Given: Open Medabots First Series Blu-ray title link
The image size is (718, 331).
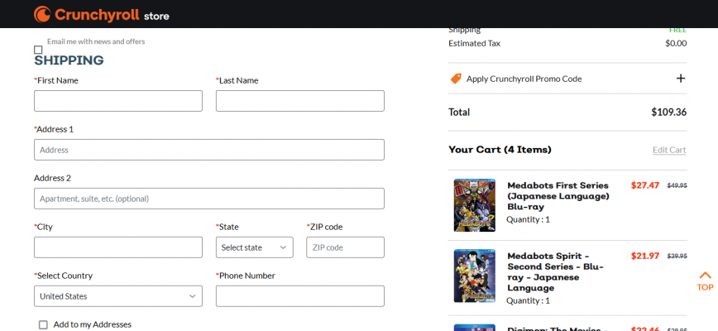Looking at the screenshot, I should [x=558, y=196].
